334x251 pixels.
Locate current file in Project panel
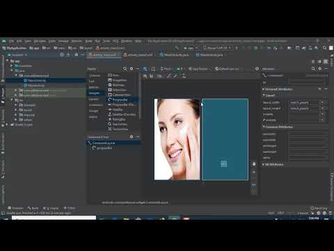coord(62,55)
